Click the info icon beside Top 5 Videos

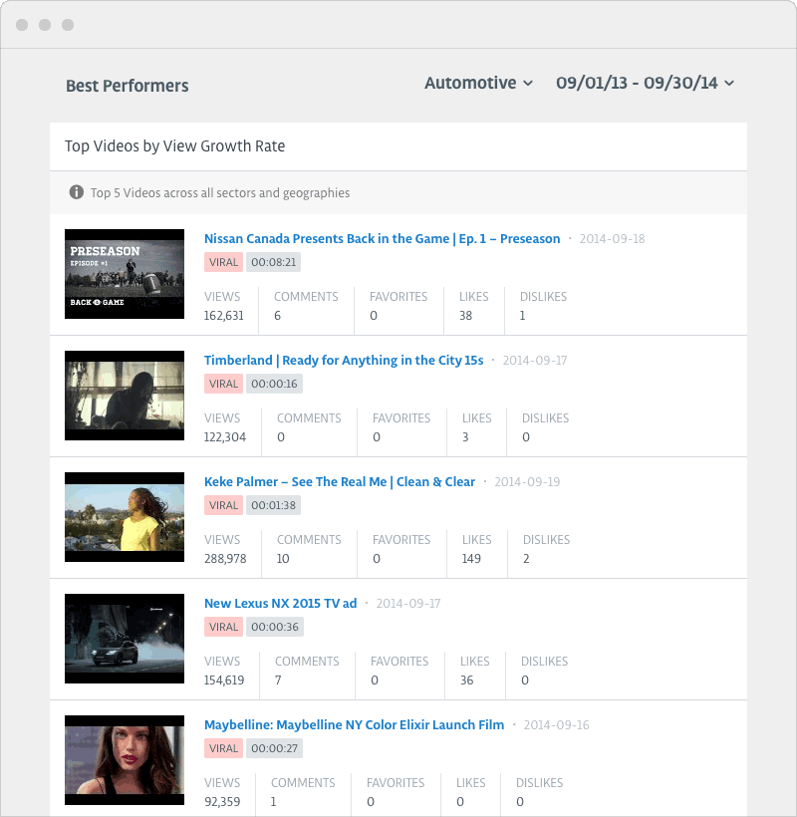[76, 192]
